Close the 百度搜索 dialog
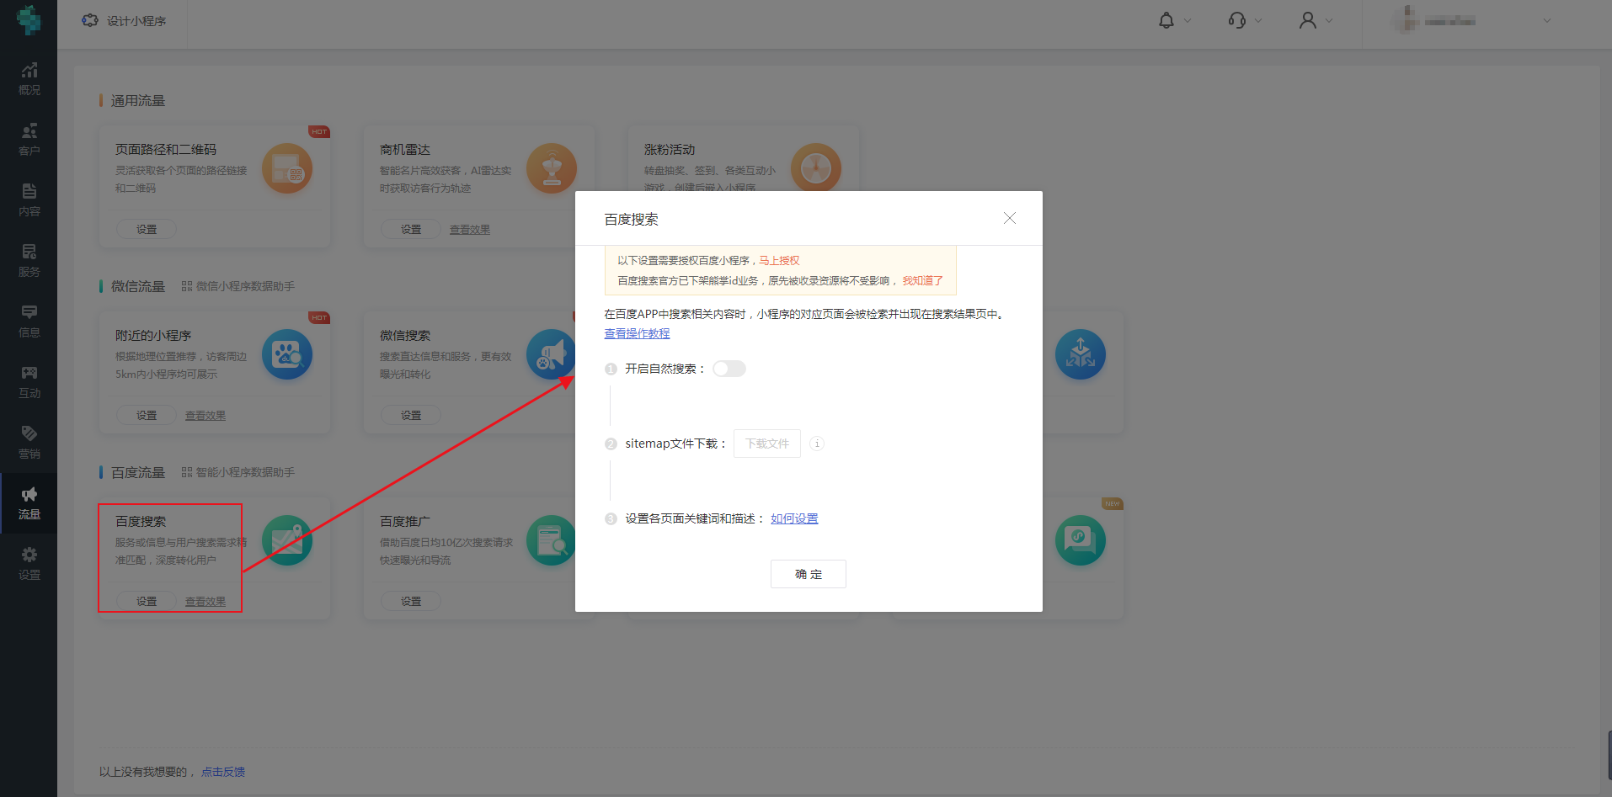1612x797 pixels. 1010,218
